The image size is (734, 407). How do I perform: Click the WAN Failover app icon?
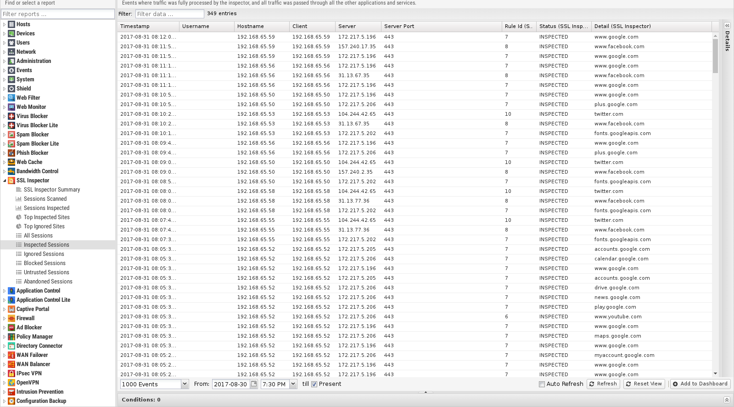11,355
